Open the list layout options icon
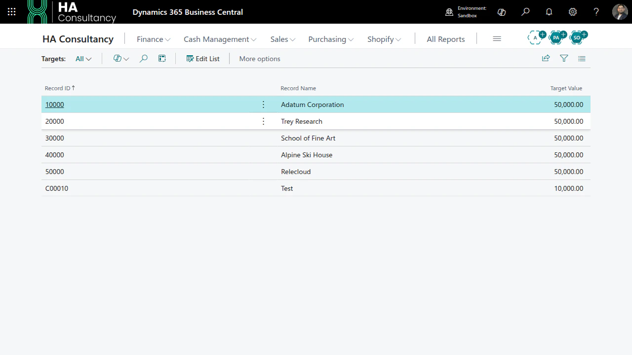Screen dimensions: 632x355 582,58
